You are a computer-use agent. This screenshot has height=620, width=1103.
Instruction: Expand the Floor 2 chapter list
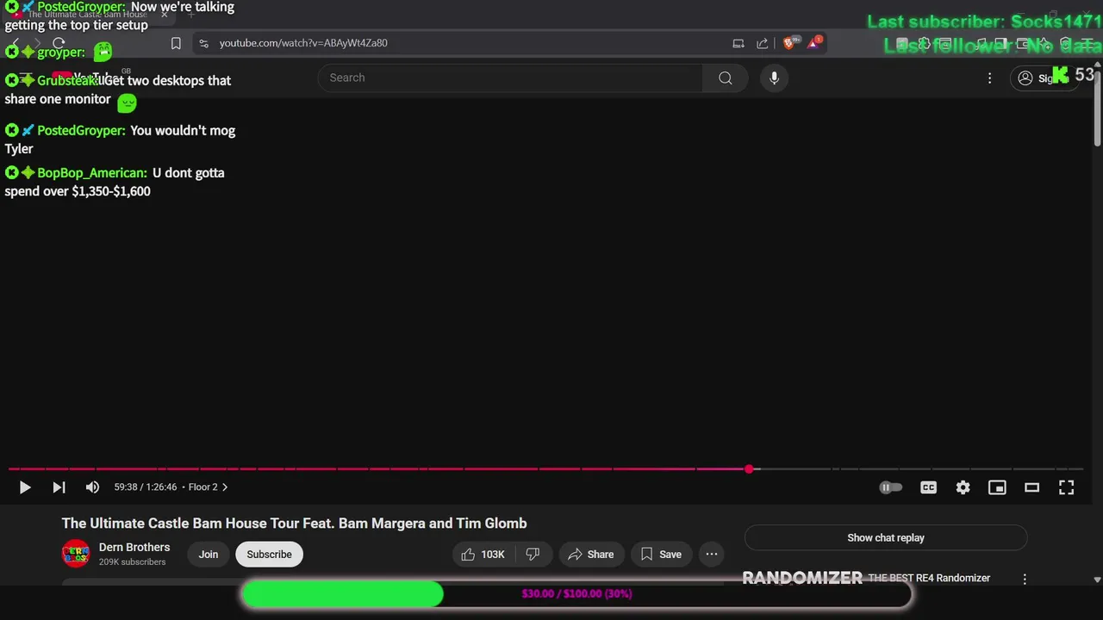tap(209, 487)
